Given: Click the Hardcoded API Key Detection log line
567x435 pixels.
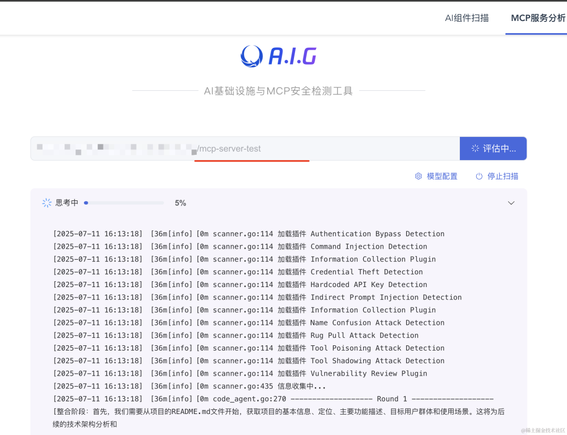Looking at the screenshot, I should (240, 284).
